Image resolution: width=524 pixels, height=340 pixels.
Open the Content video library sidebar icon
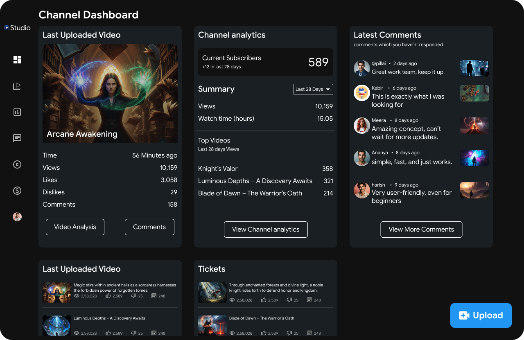[x=17, y=86]
